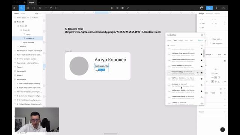
Task: Toggle favorite star for Full Name
Action: pyautogui.click(x=202, y=54)
